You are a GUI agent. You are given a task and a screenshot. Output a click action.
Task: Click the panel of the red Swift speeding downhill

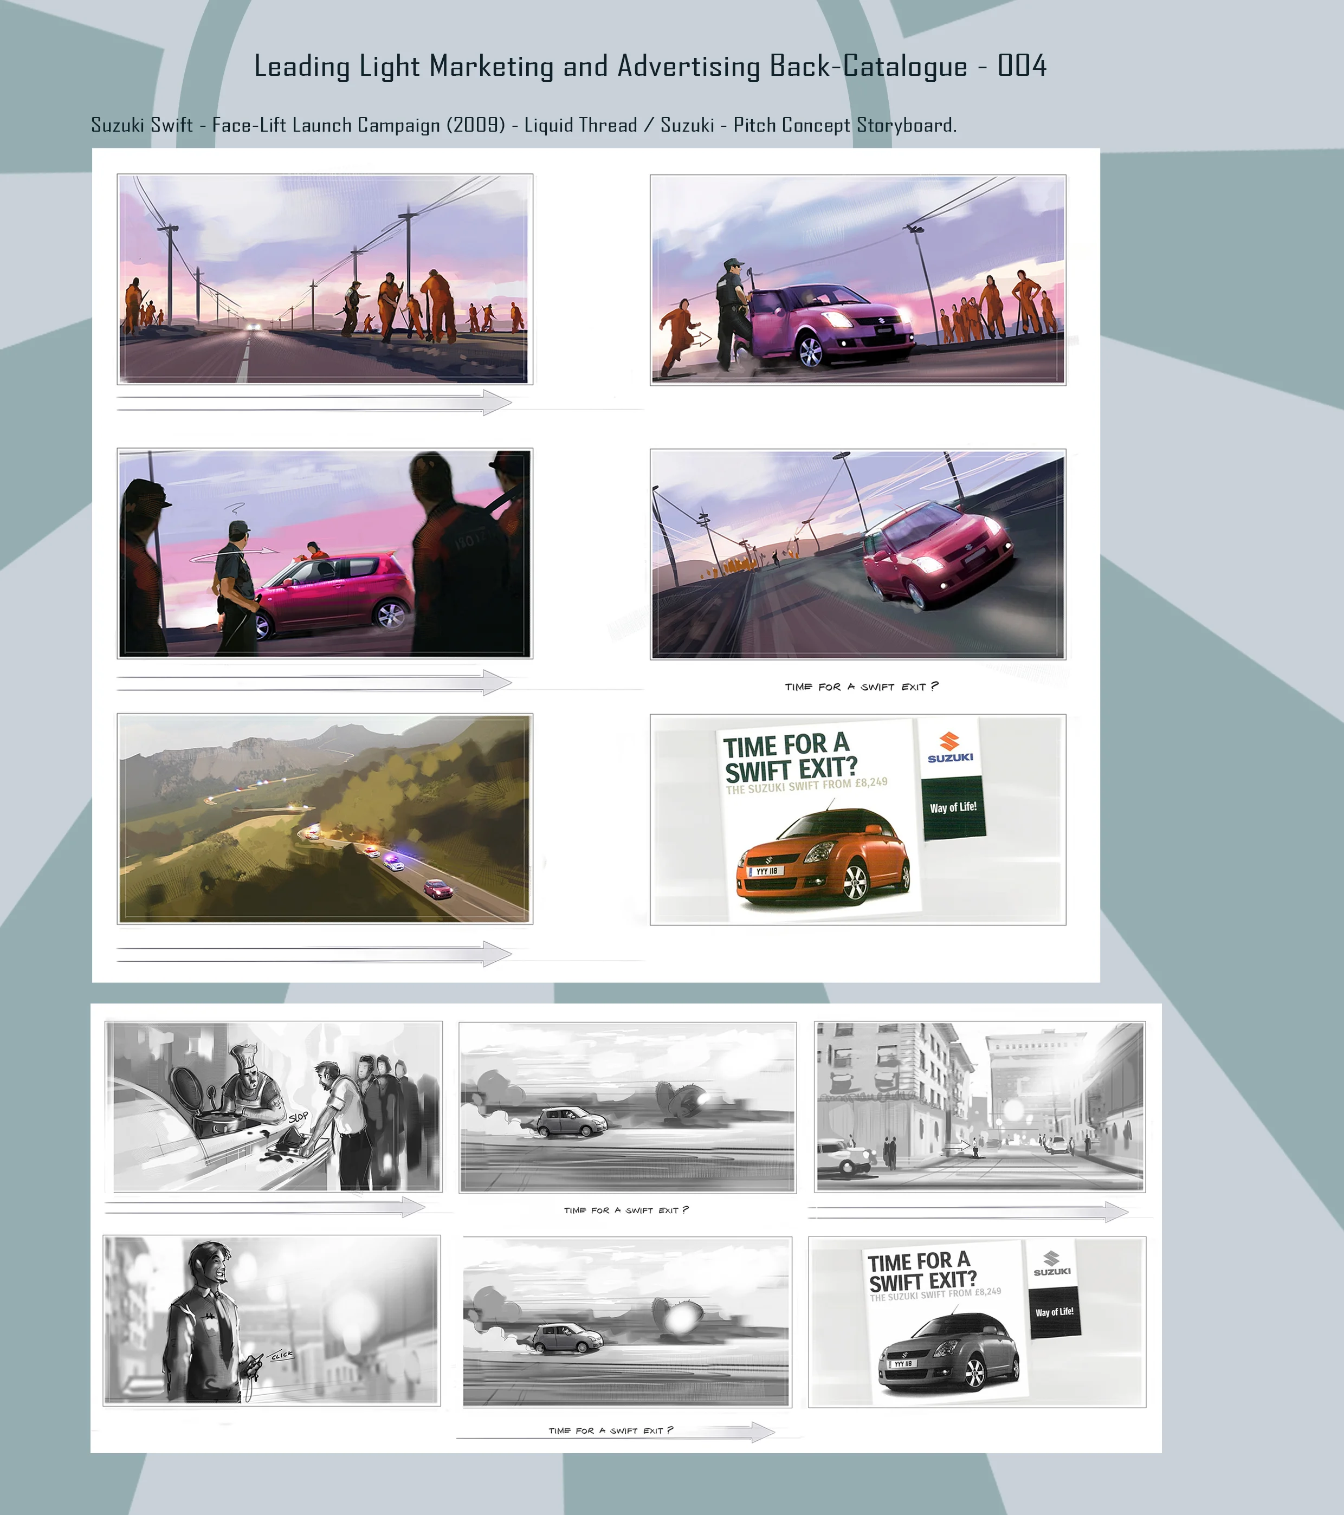point(858,554)
